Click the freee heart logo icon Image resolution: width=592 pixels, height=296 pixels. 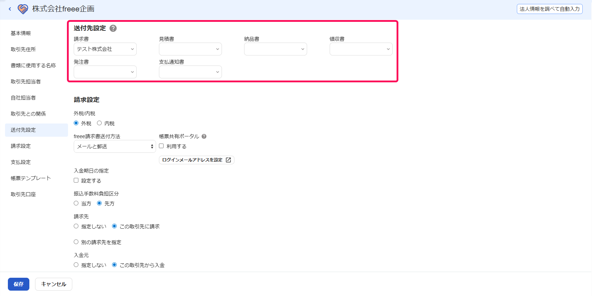click(23, 9)
